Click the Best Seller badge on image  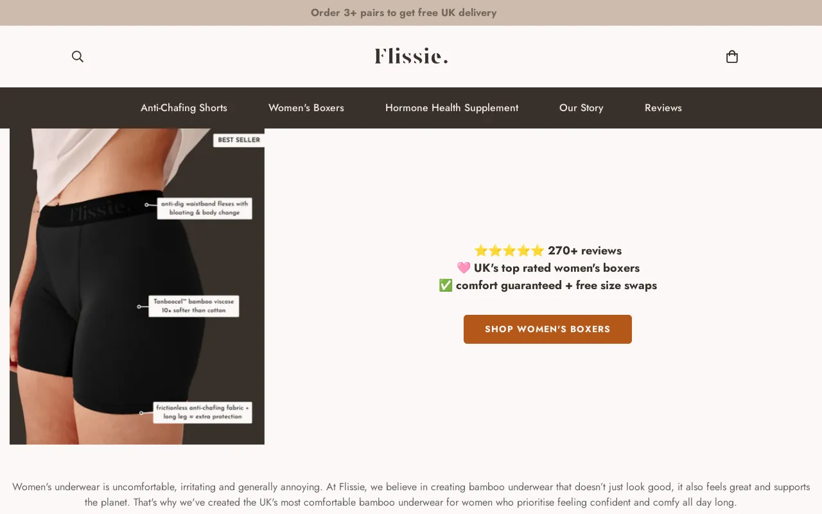coord(239,139)
